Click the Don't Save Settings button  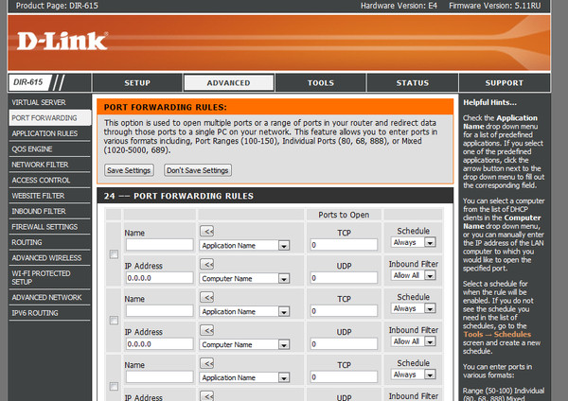point(198,170)
